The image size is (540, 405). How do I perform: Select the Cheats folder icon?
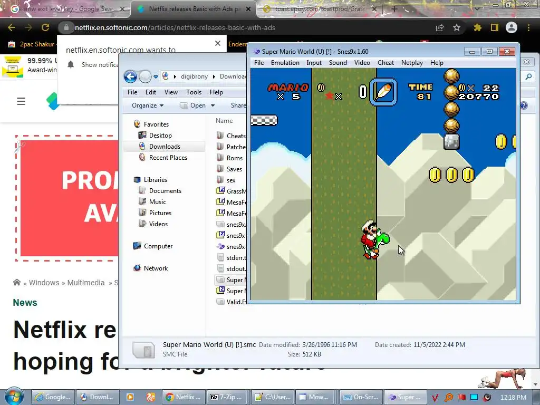pos(220,136)
